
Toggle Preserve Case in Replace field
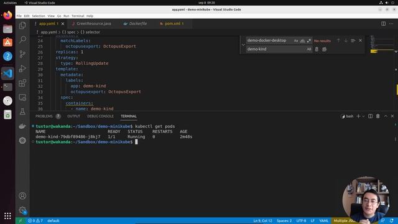tap(309, 49)
